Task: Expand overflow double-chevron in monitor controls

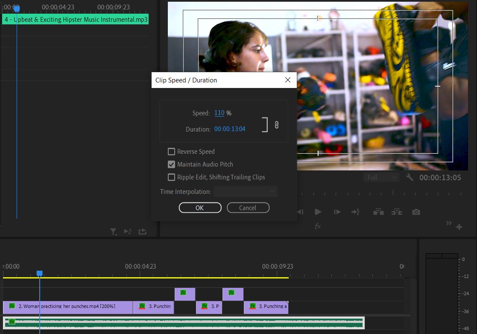Action: click(449, 223)
